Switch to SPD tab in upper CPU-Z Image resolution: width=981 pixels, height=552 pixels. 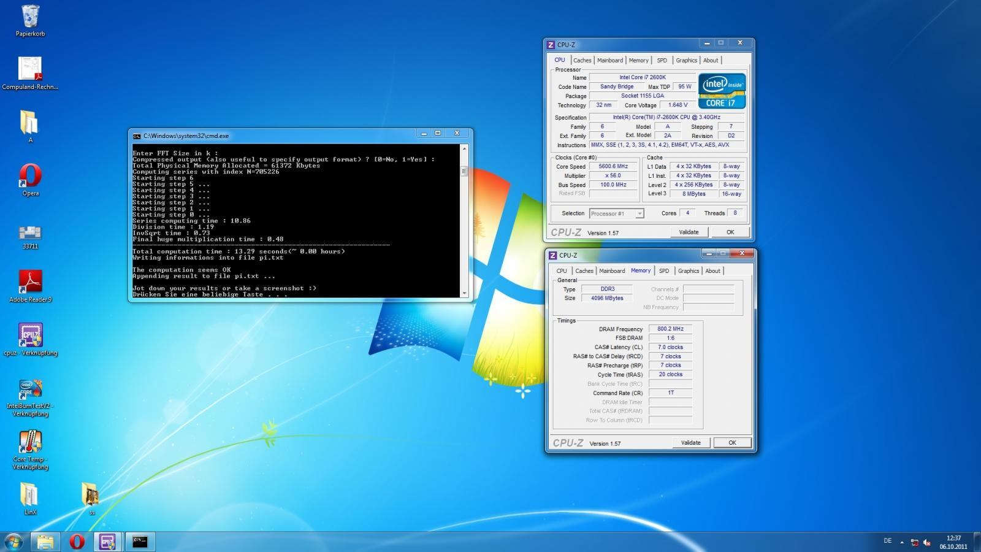662,60
